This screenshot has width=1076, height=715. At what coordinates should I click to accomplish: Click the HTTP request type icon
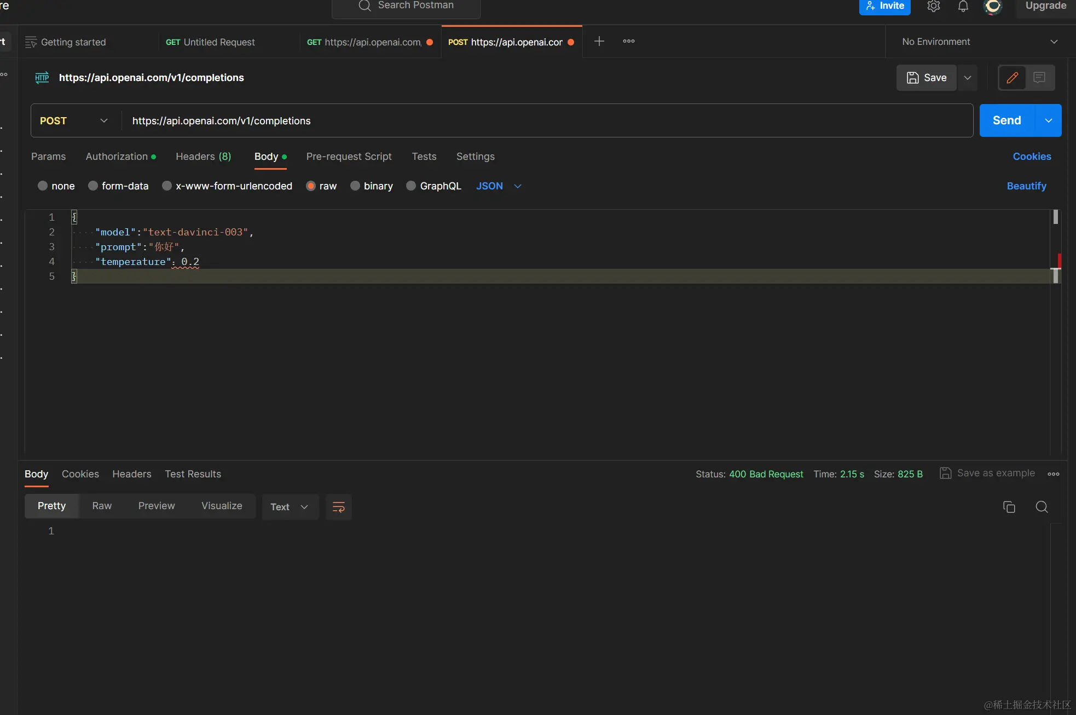coord(42,78)
